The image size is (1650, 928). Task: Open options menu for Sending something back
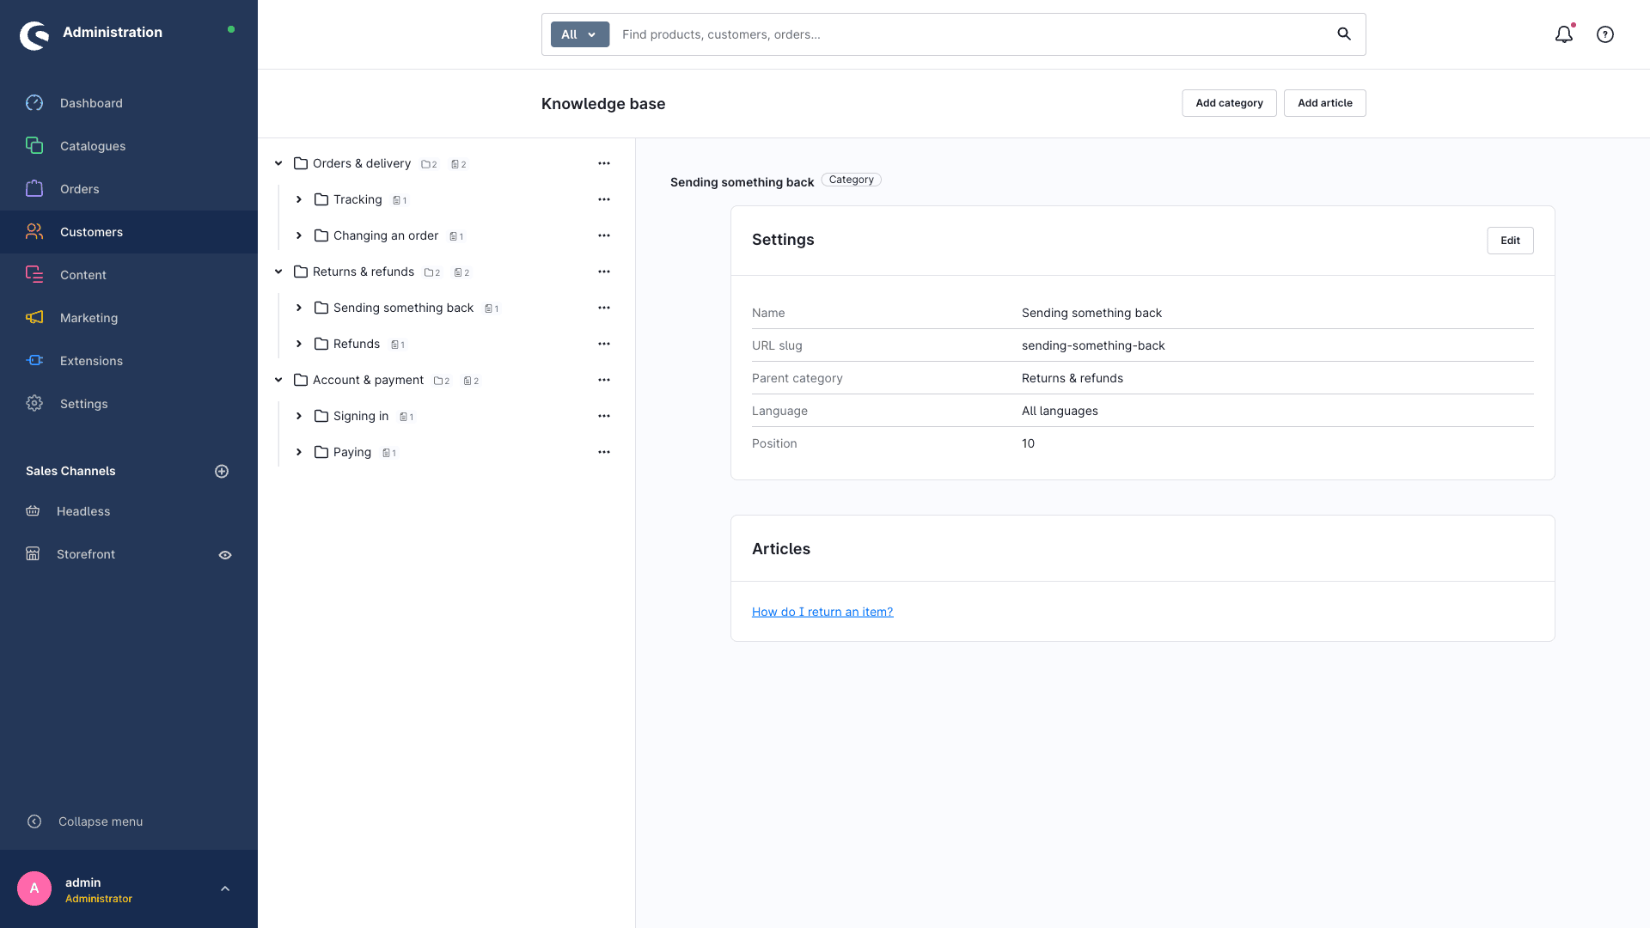pos(604,308)
